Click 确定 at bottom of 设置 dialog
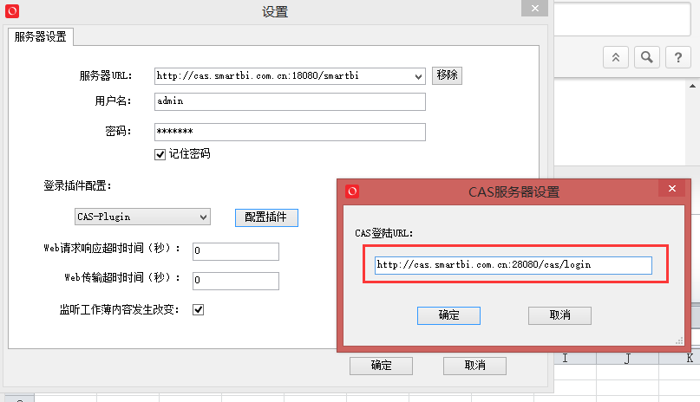Screen dimensions: 700x402 pyautogui.click(x=382, y=366)
